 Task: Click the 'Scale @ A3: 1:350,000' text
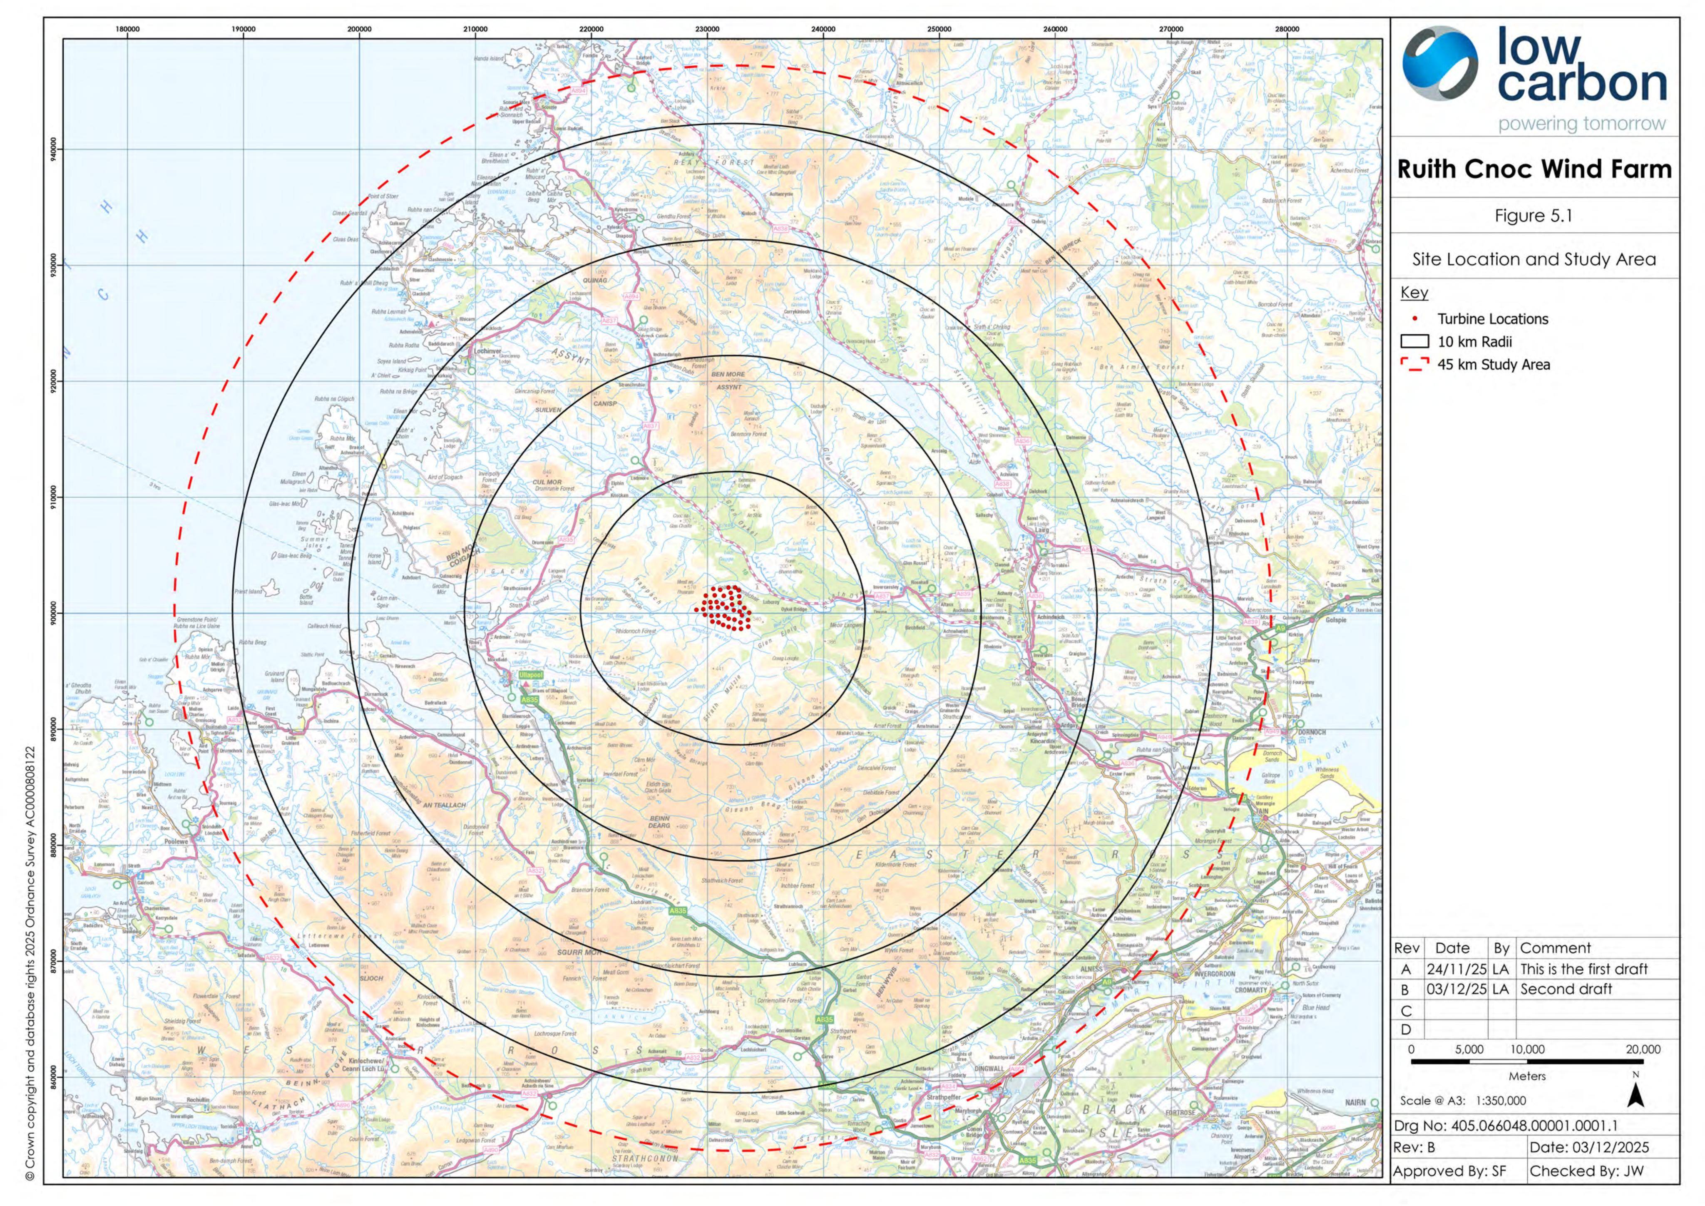click(x=1463, y=1101)
